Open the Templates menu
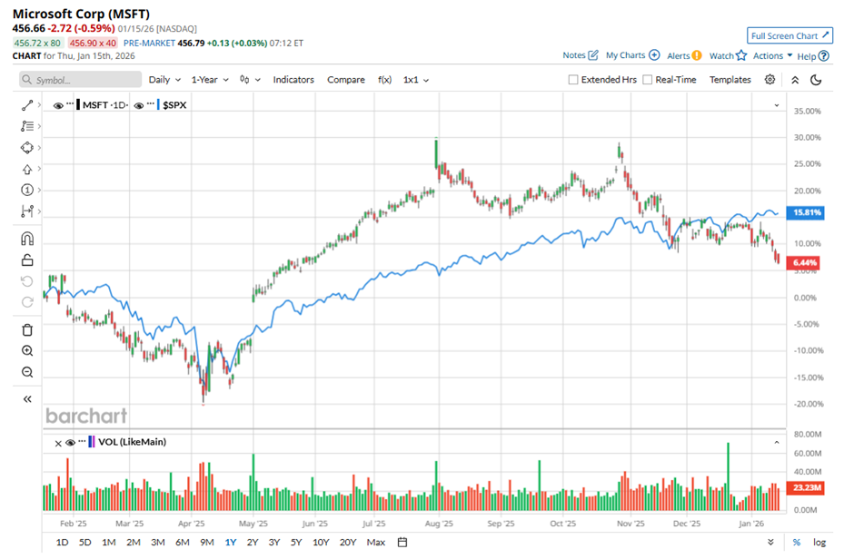 point(730,79)
